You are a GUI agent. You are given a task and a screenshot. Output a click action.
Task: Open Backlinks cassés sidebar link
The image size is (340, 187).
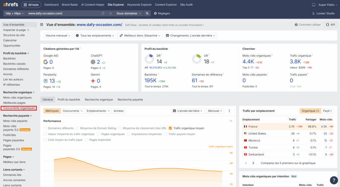pyautogui.click(x=14, y=64)
